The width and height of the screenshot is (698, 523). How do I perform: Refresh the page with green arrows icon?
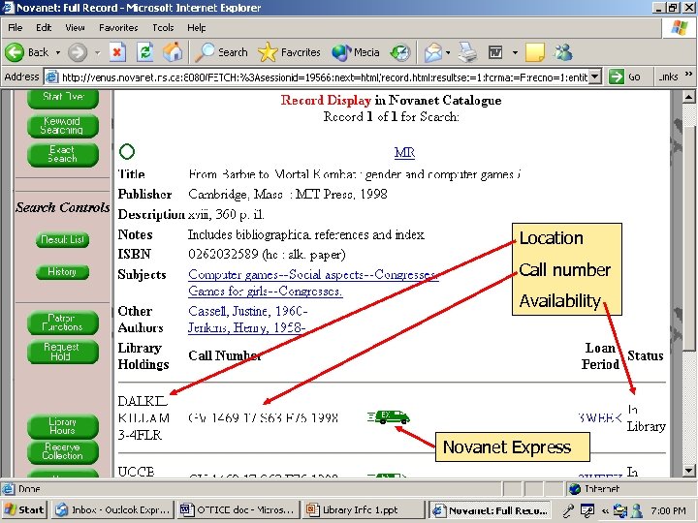click(x=145, y=52)
